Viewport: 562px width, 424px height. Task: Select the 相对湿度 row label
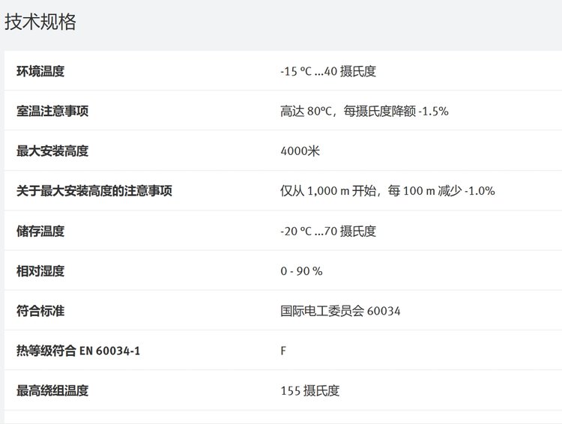(40, 271)
